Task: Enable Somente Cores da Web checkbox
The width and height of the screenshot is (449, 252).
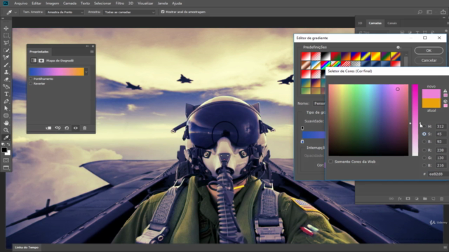Action: pos(330,162)
